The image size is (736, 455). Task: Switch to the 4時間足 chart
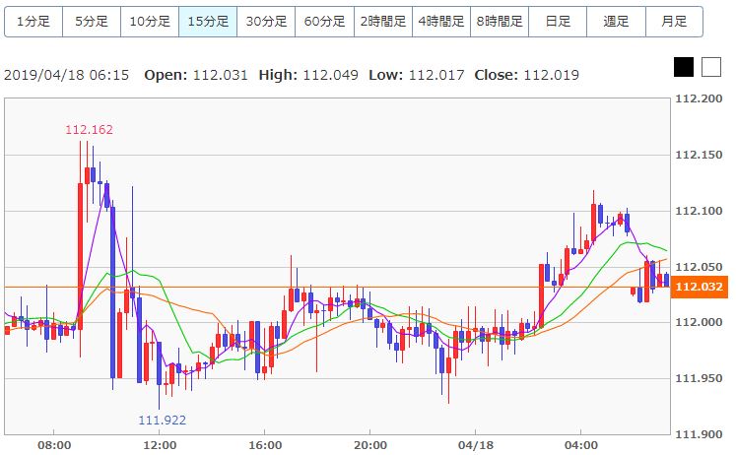point(441,22)
